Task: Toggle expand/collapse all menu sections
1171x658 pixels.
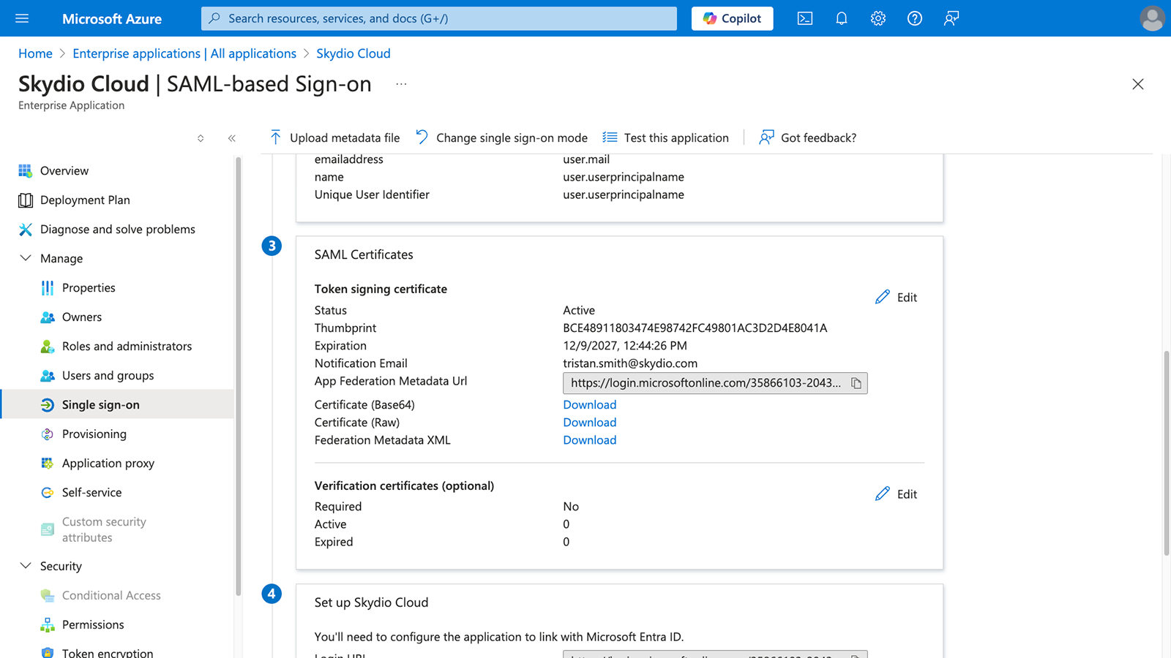Action: point(201,138)
